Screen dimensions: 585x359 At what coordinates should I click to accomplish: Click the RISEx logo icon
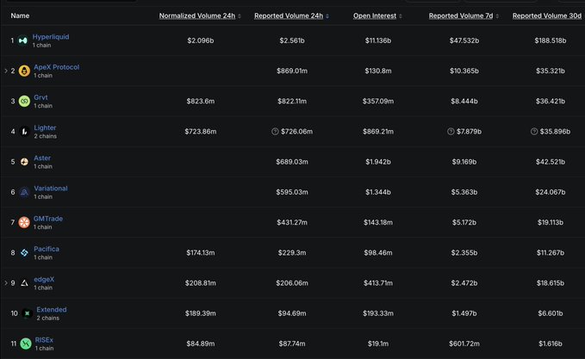point(26,344)
